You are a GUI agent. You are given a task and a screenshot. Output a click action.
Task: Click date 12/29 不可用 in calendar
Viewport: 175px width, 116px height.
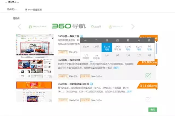(x=117, y=48)
